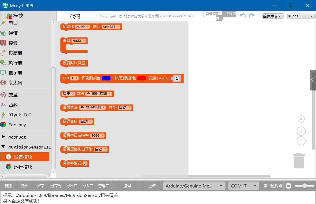Image resolution: width=316 pixels, height=204 pixels.
Task: Click the 打开 open button
Action: click(x=24, y=186)
